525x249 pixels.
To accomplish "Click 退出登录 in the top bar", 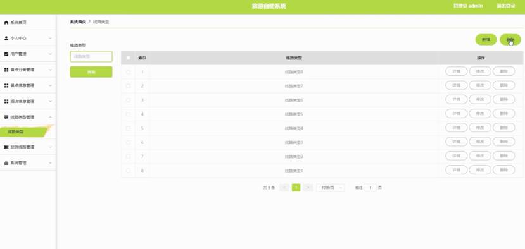I will pyautogui.click(x=505, y=6).
